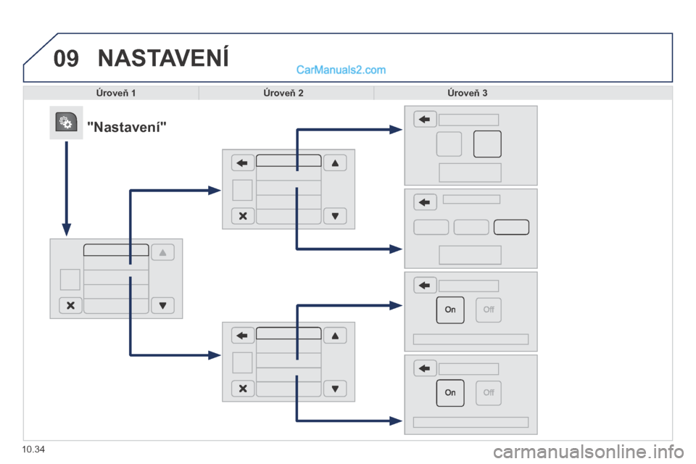
Task: Click title field in first Úroveň 3 screen
Action: (469, 120)
